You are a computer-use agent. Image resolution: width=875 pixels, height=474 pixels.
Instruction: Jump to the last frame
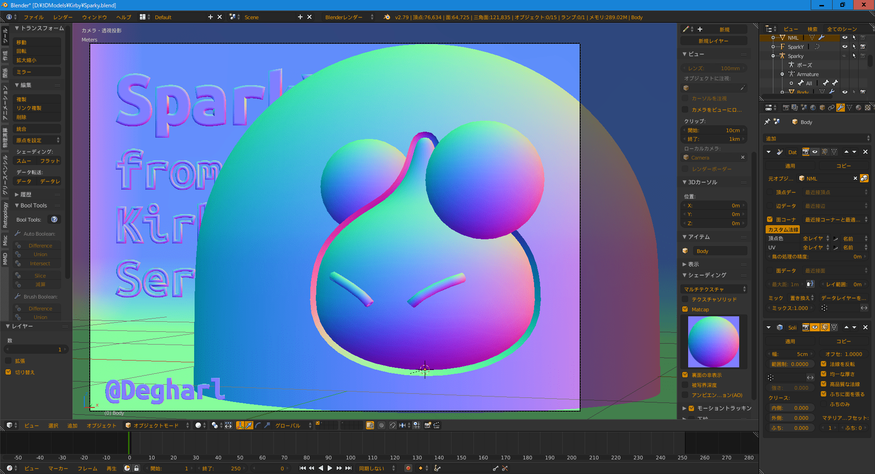coord(349,468)
